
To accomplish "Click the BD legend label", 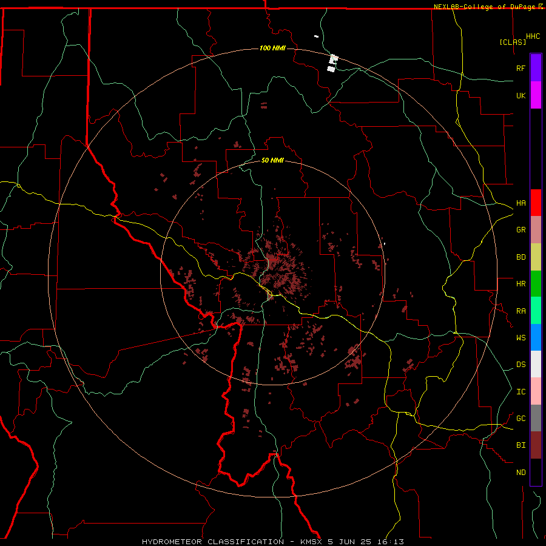I will coord(521,257).
